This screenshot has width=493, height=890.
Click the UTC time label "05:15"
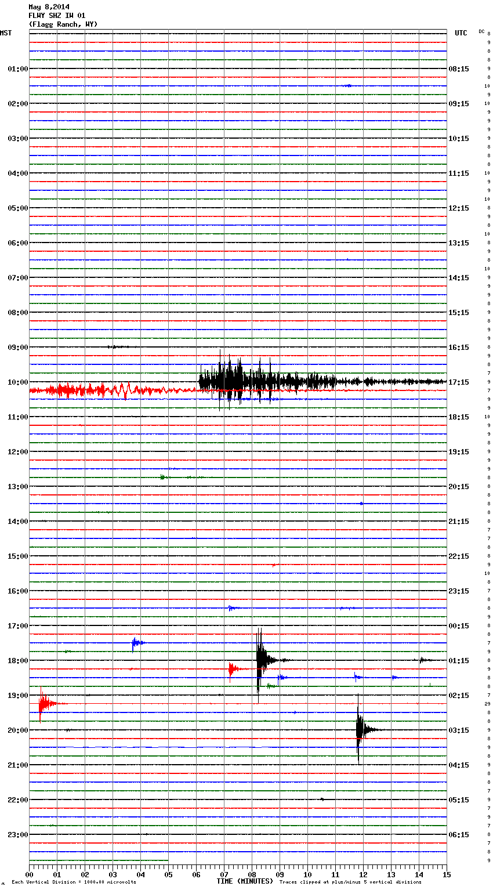pos(459,799)
